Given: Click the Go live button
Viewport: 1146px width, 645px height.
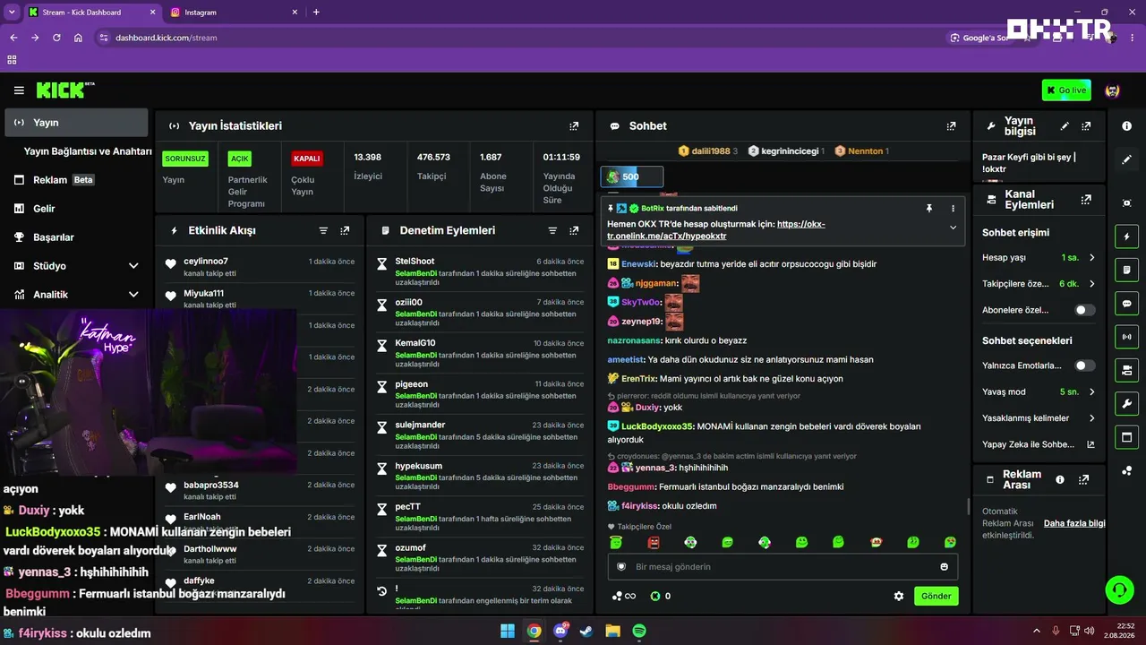Looking at the screenshot, I should 1066,90.
